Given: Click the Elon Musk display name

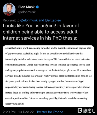Looking at the screenshot, I should 26,7.
